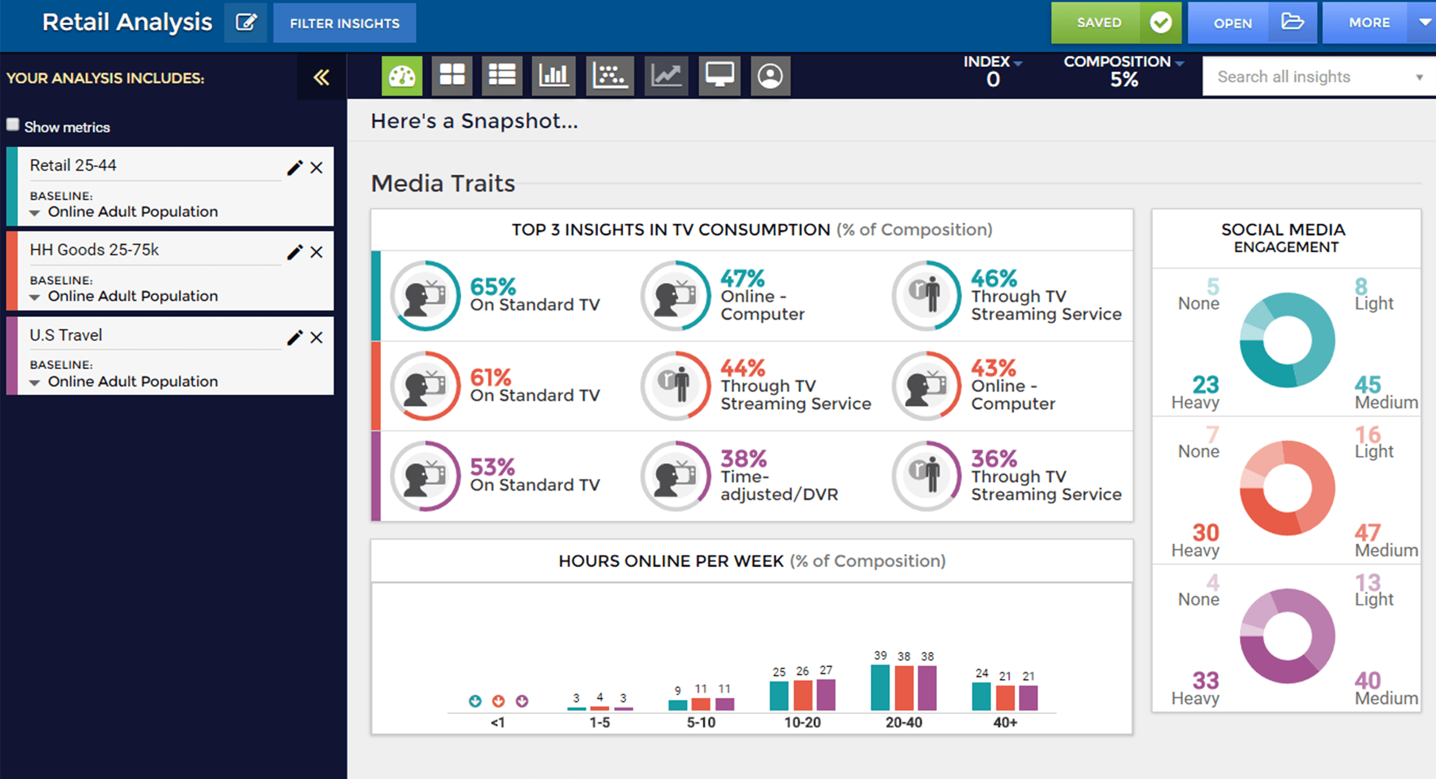Click collapse panel arrow for analysis sidebar
Screen dimensions: 1436x779
point(321,77)
